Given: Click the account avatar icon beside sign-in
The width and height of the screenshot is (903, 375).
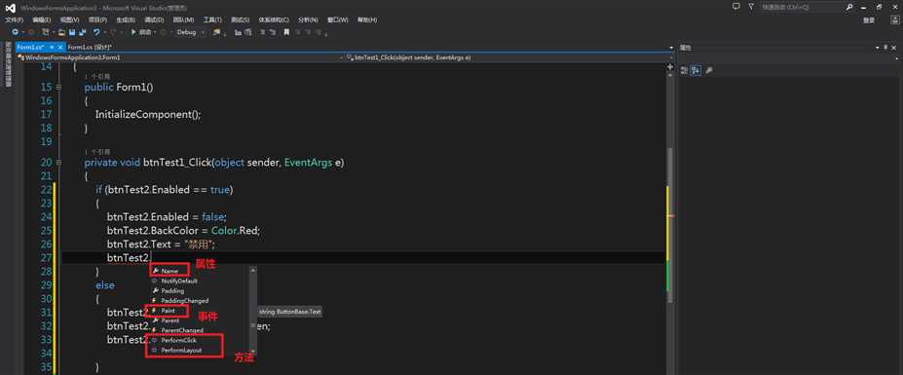Looking at the screenshot, I should [x=895, y=19].
